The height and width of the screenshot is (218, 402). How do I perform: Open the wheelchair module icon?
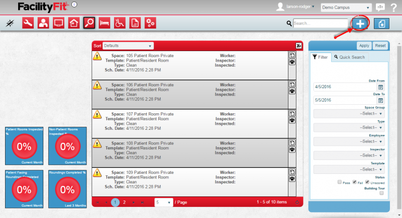click(120, 23)
